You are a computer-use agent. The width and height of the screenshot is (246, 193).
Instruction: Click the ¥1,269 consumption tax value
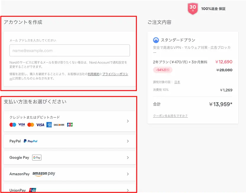pos(226,90)
